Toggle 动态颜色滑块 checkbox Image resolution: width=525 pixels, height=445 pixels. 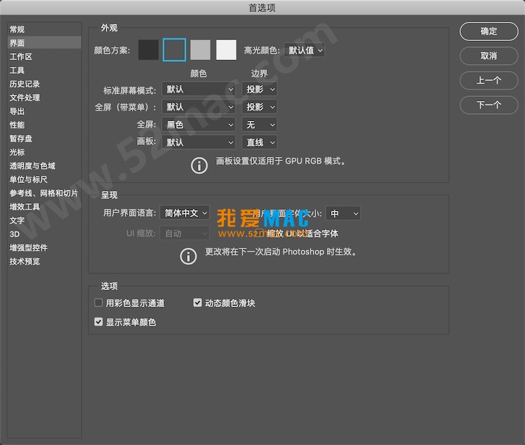click(x=197, y=302)
